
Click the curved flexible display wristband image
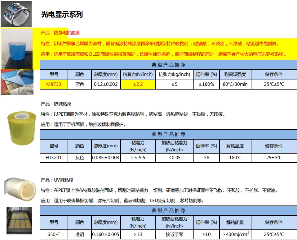[x=16, y=14]
